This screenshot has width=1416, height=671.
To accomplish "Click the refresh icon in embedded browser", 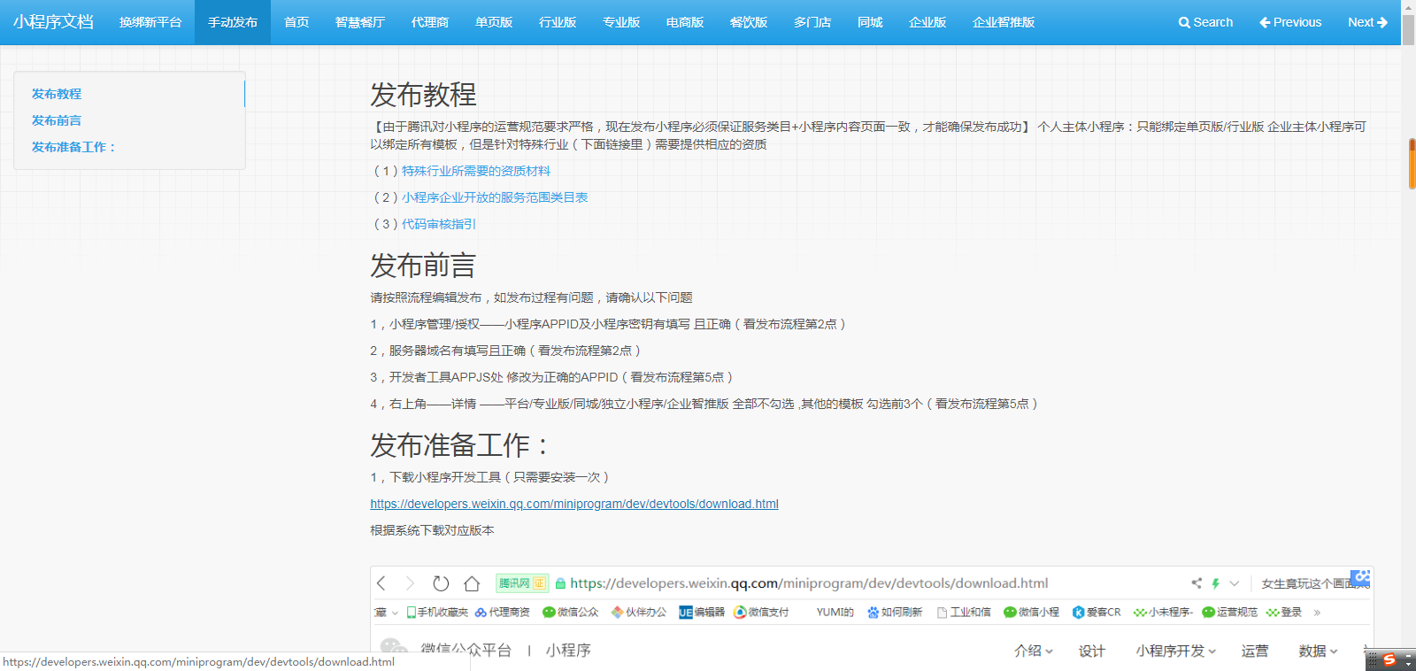I will pos(441,583).
